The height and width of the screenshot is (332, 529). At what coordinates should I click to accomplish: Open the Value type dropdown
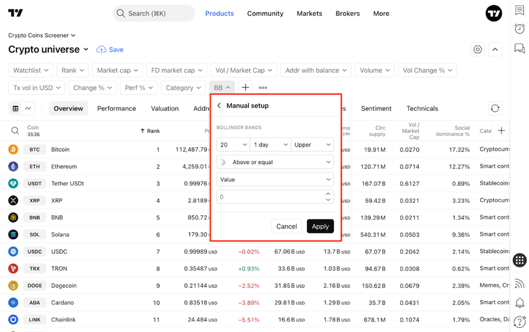click(x=275, y=179)
